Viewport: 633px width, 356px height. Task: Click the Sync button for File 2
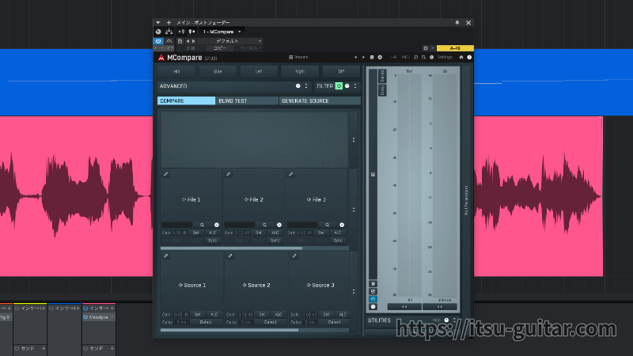[x=275, y=240]
